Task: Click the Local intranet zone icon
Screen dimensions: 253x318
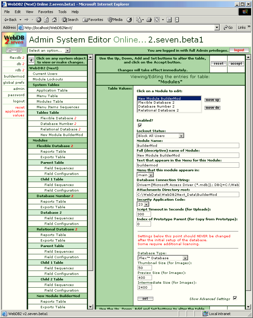Action: pyautogui.click(x=206, y=314)
